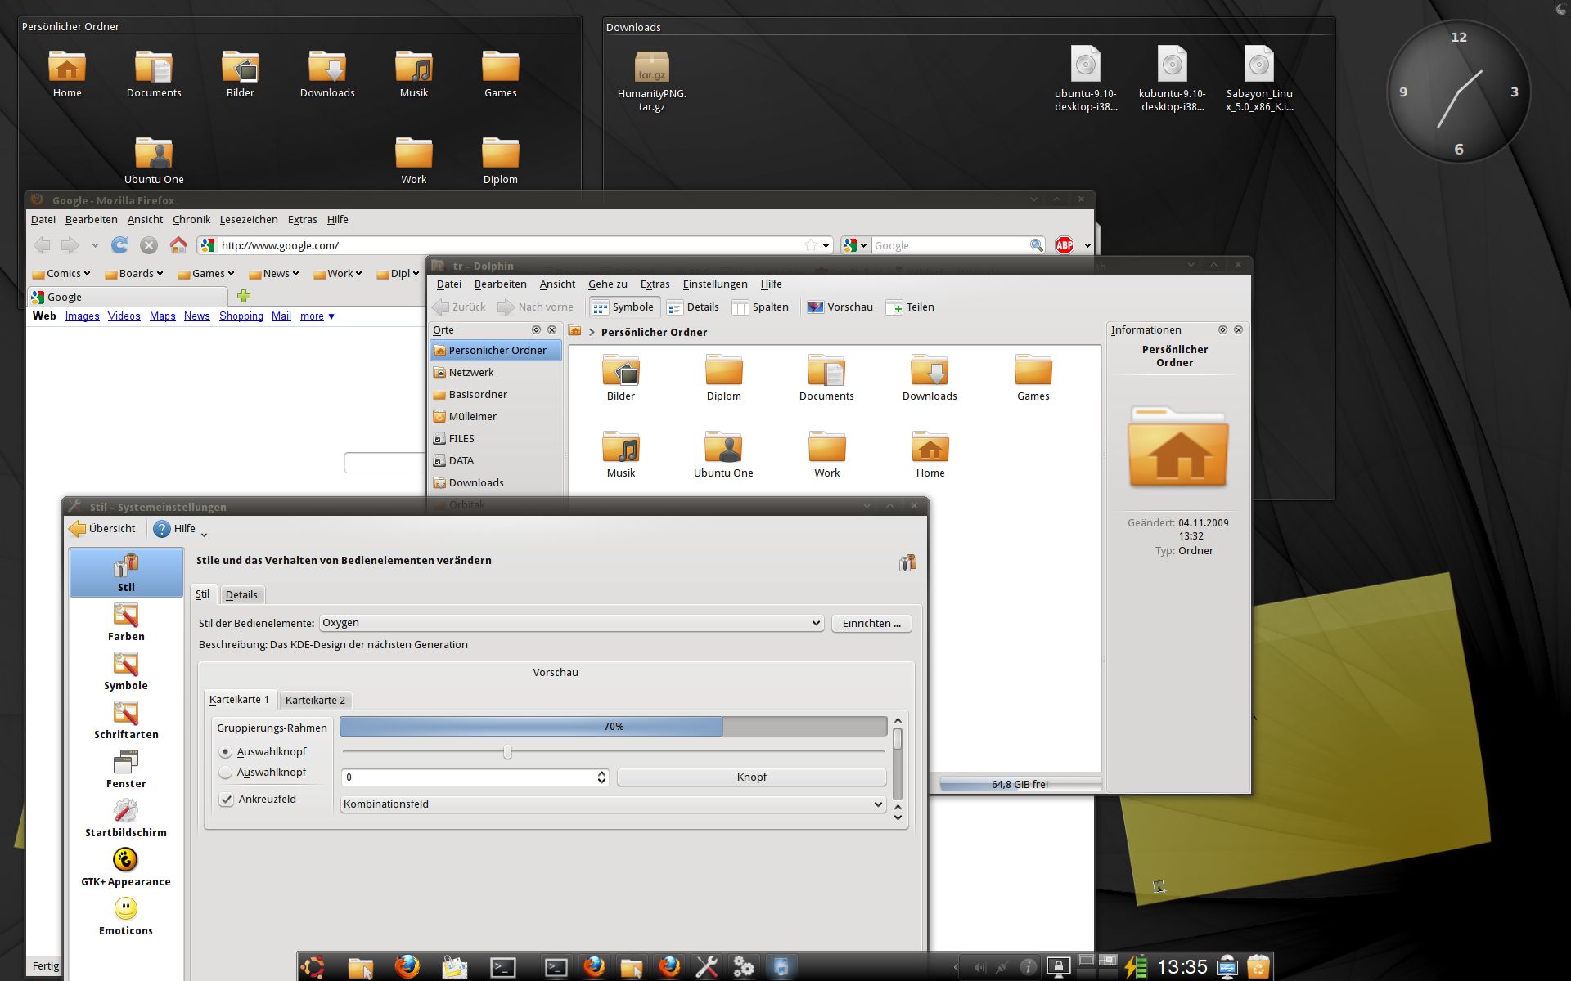Click Ubuntu logo launcher in panel
The width and height of the screenshot is (1571, 981).
(x=313, y=967)
